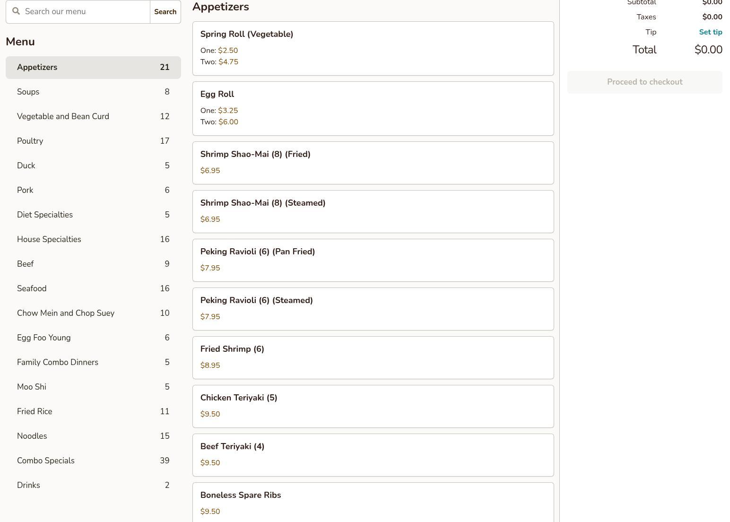Select the Fried Shrimp (6) item

tap(373, 357)
